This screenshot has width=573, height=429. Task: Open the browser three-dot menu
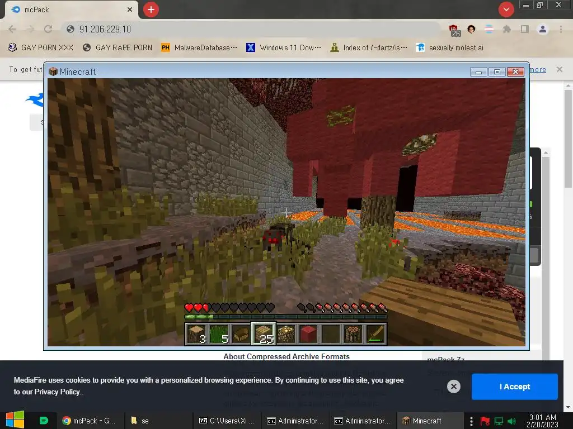[x=561, y=29]
